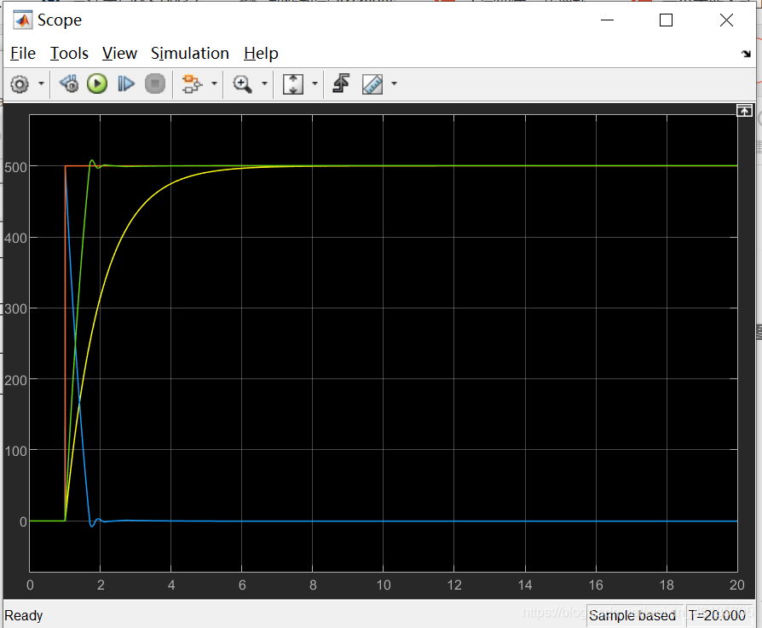
Task: Minimize the Scope window
Action: 608,20
